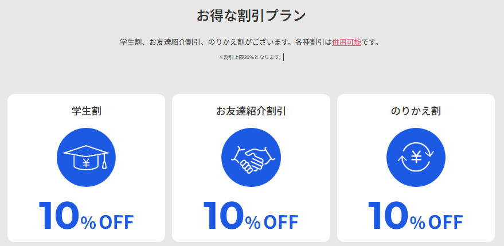This screenshot has width=504, height=246.
Task: Click the graduation cap student discount icon
Action: point(86,157)
